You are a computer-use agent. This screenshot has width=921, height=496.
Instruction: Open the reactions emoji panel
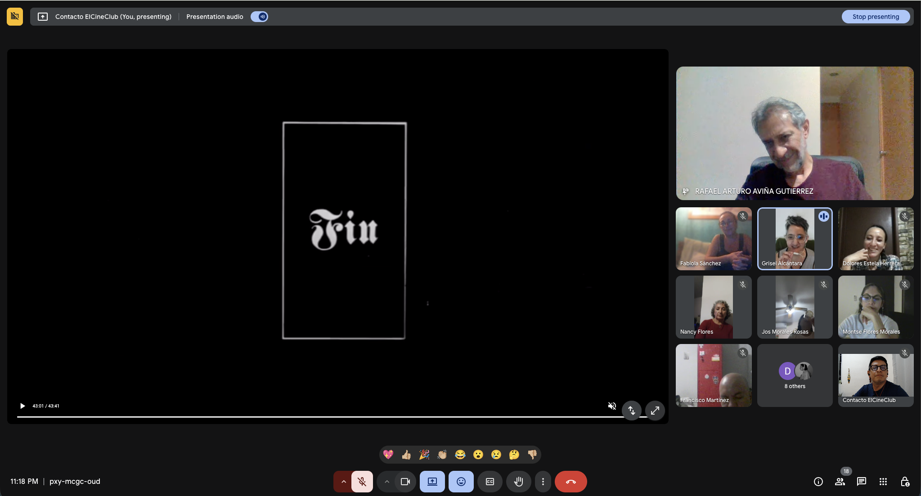pyautogui.click(x=461, y=481)
